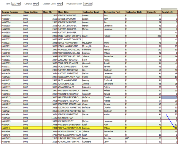Click ELECTRONIC MARKETING title for class 3068

pos(69,108)
